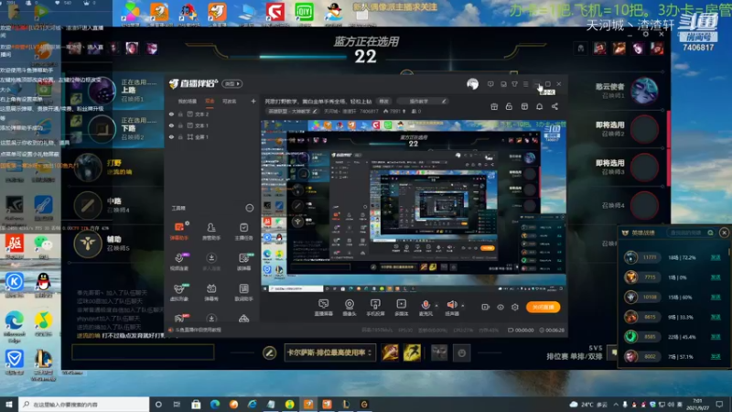Open the Task View taskbar button
Screen dimensions: 732x412
click(x=177, y=404)
